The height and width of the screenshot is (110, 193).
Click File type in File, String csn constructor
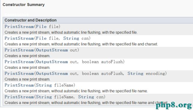(x=41, y=38)
